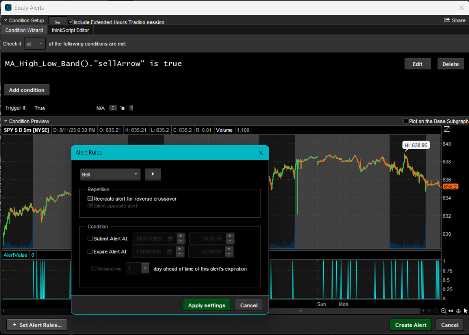Viewport: 469px width, 335px height.
Task: Increase the Submit Alert time value
Action: coord(230,236)
